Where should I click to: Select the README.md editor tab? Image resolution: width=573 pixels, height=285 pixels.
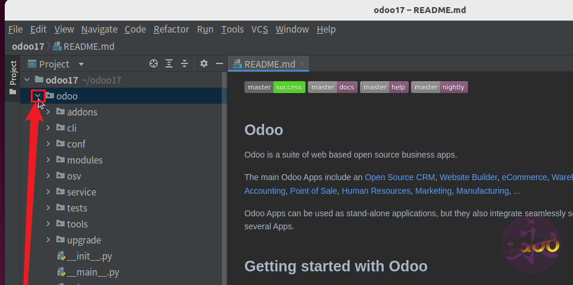(x=268, y=64)
